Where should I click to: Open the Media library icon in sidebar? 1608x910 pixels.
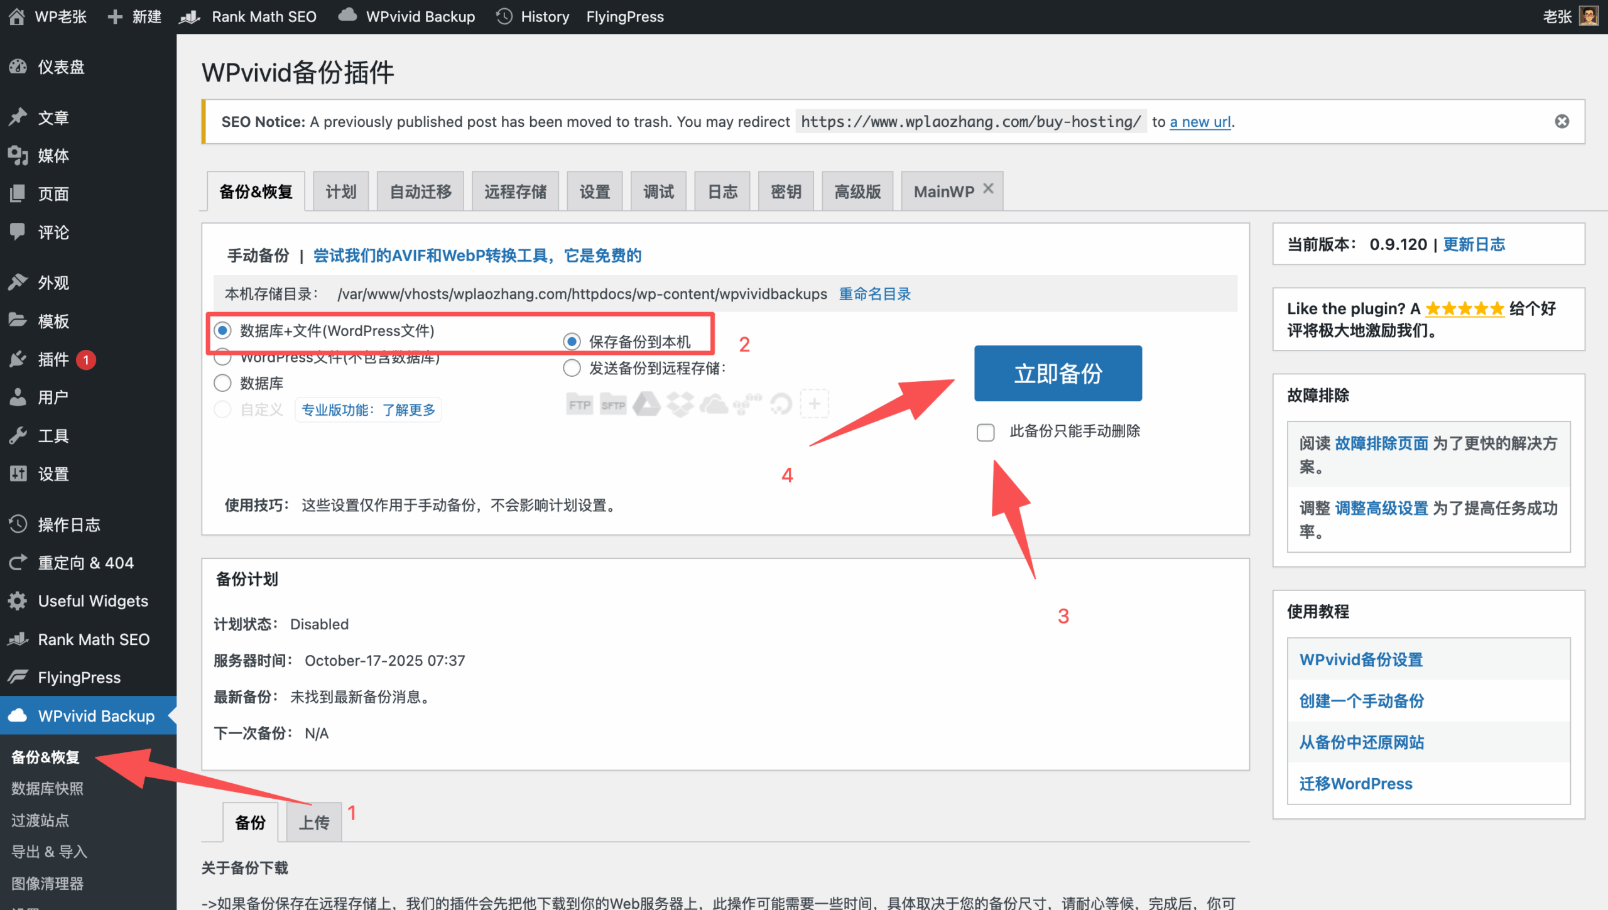point(18,155)
